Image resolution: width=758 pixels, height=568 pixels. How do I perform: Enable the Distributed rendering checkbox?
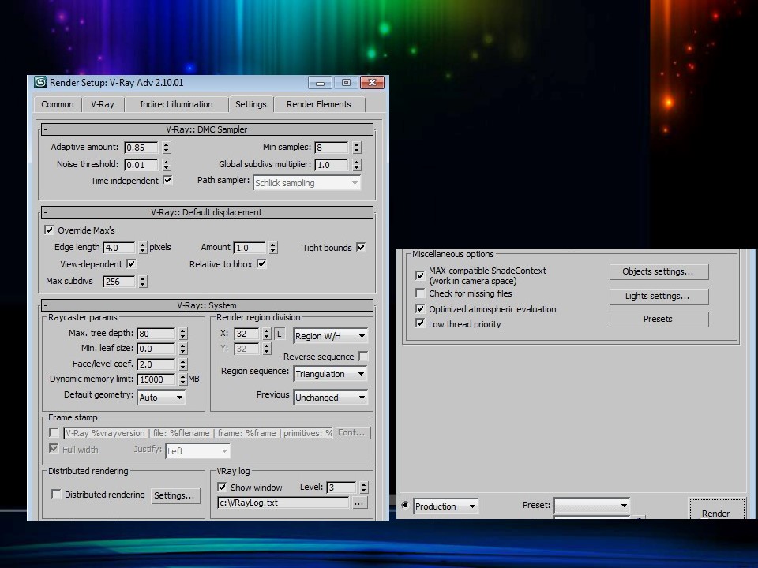pyautogui.click(x=56, y=494)
